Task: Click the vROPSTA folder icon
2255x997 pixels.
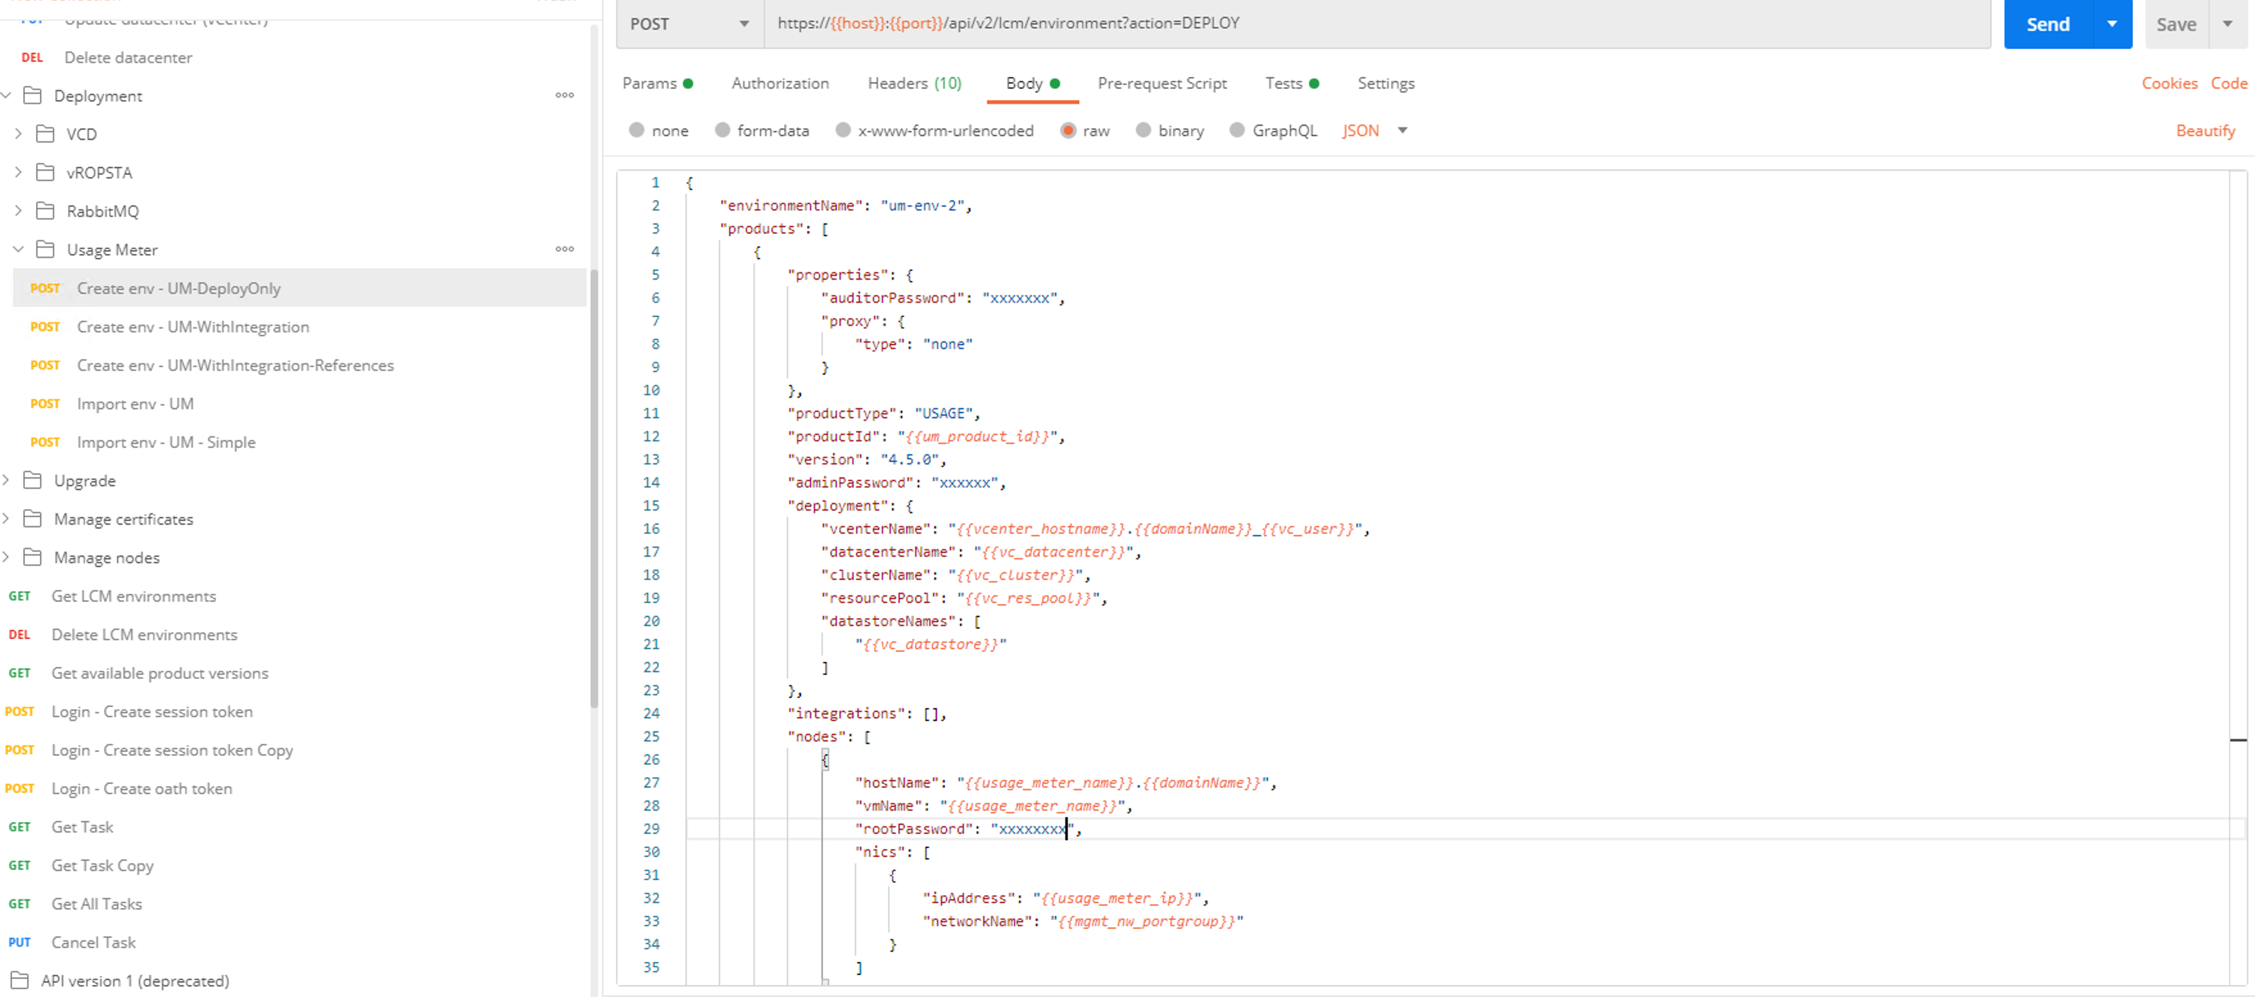Action: (x=45, y=173)
